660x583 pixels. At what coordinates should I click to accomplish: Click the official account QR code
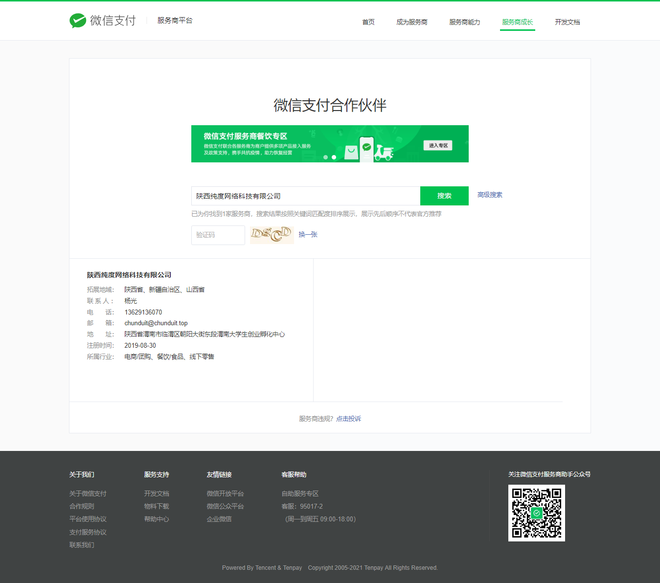coord(536,513)
